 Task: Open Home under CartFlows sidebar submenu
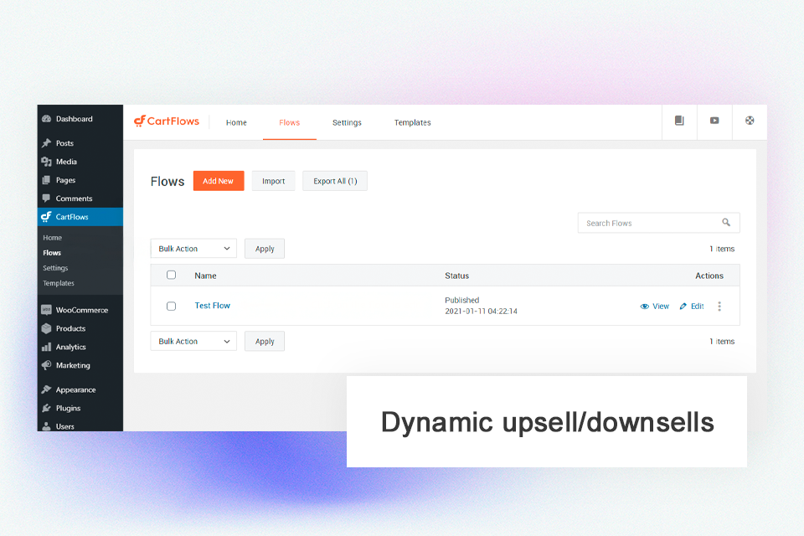(x=52, y=238)
